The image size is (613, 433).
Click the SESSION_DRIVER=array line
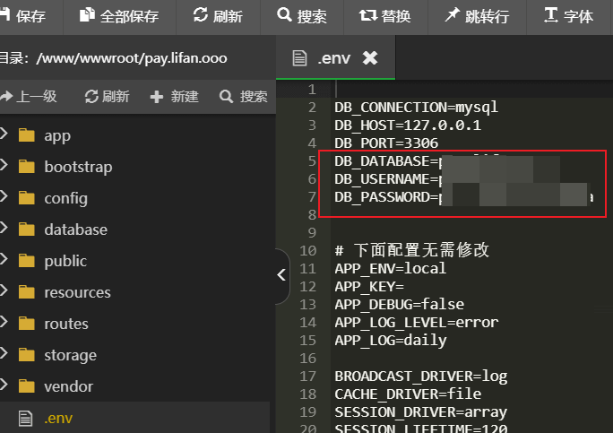pos(420,411)
